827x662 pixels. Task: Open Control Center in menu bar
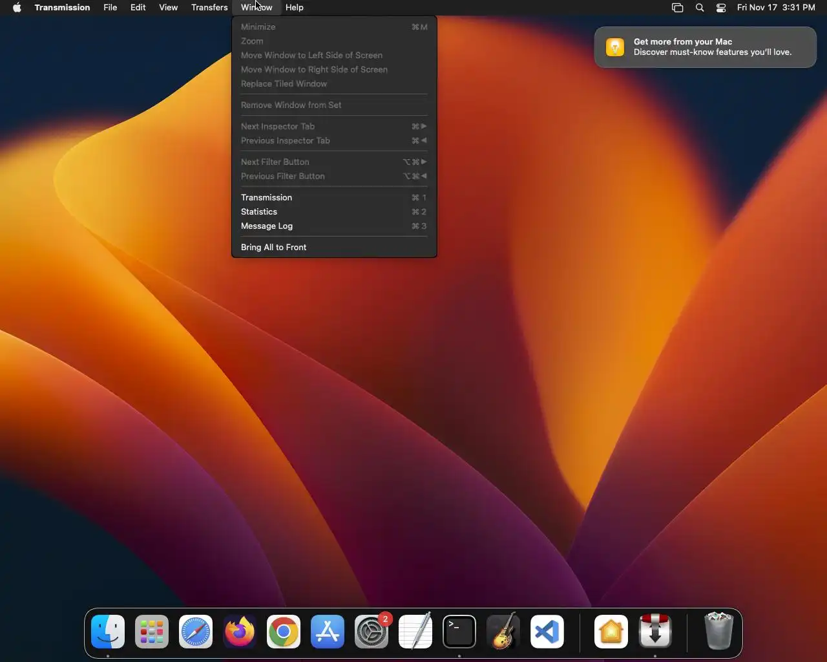point(721,8)
